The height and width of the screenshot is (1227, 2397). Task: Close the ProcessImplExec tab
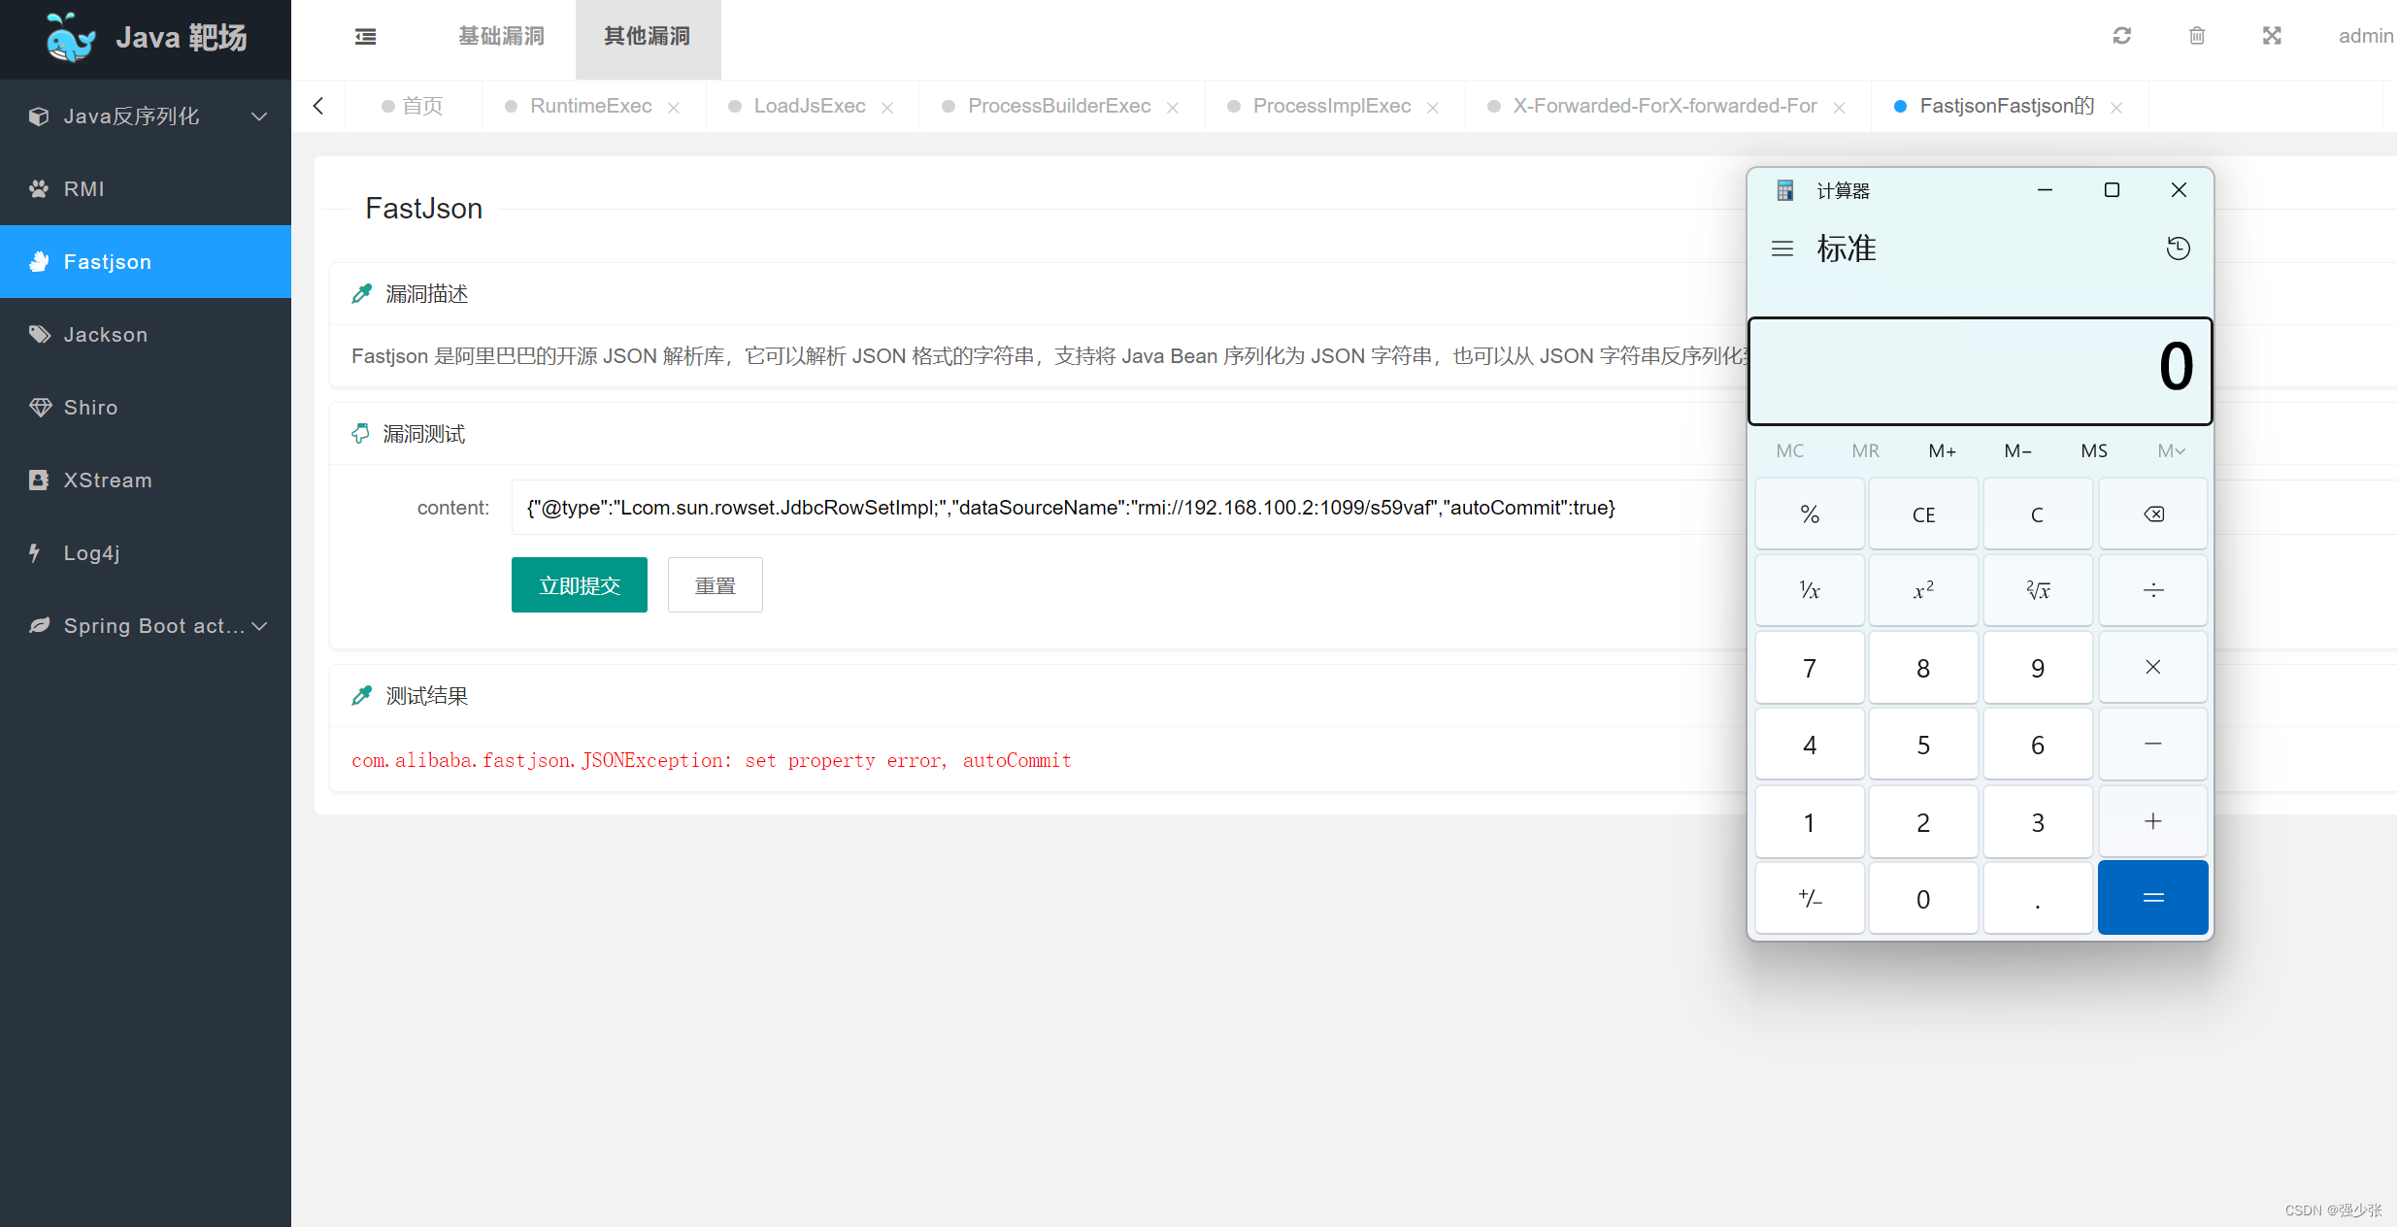tap(1433, 107)
